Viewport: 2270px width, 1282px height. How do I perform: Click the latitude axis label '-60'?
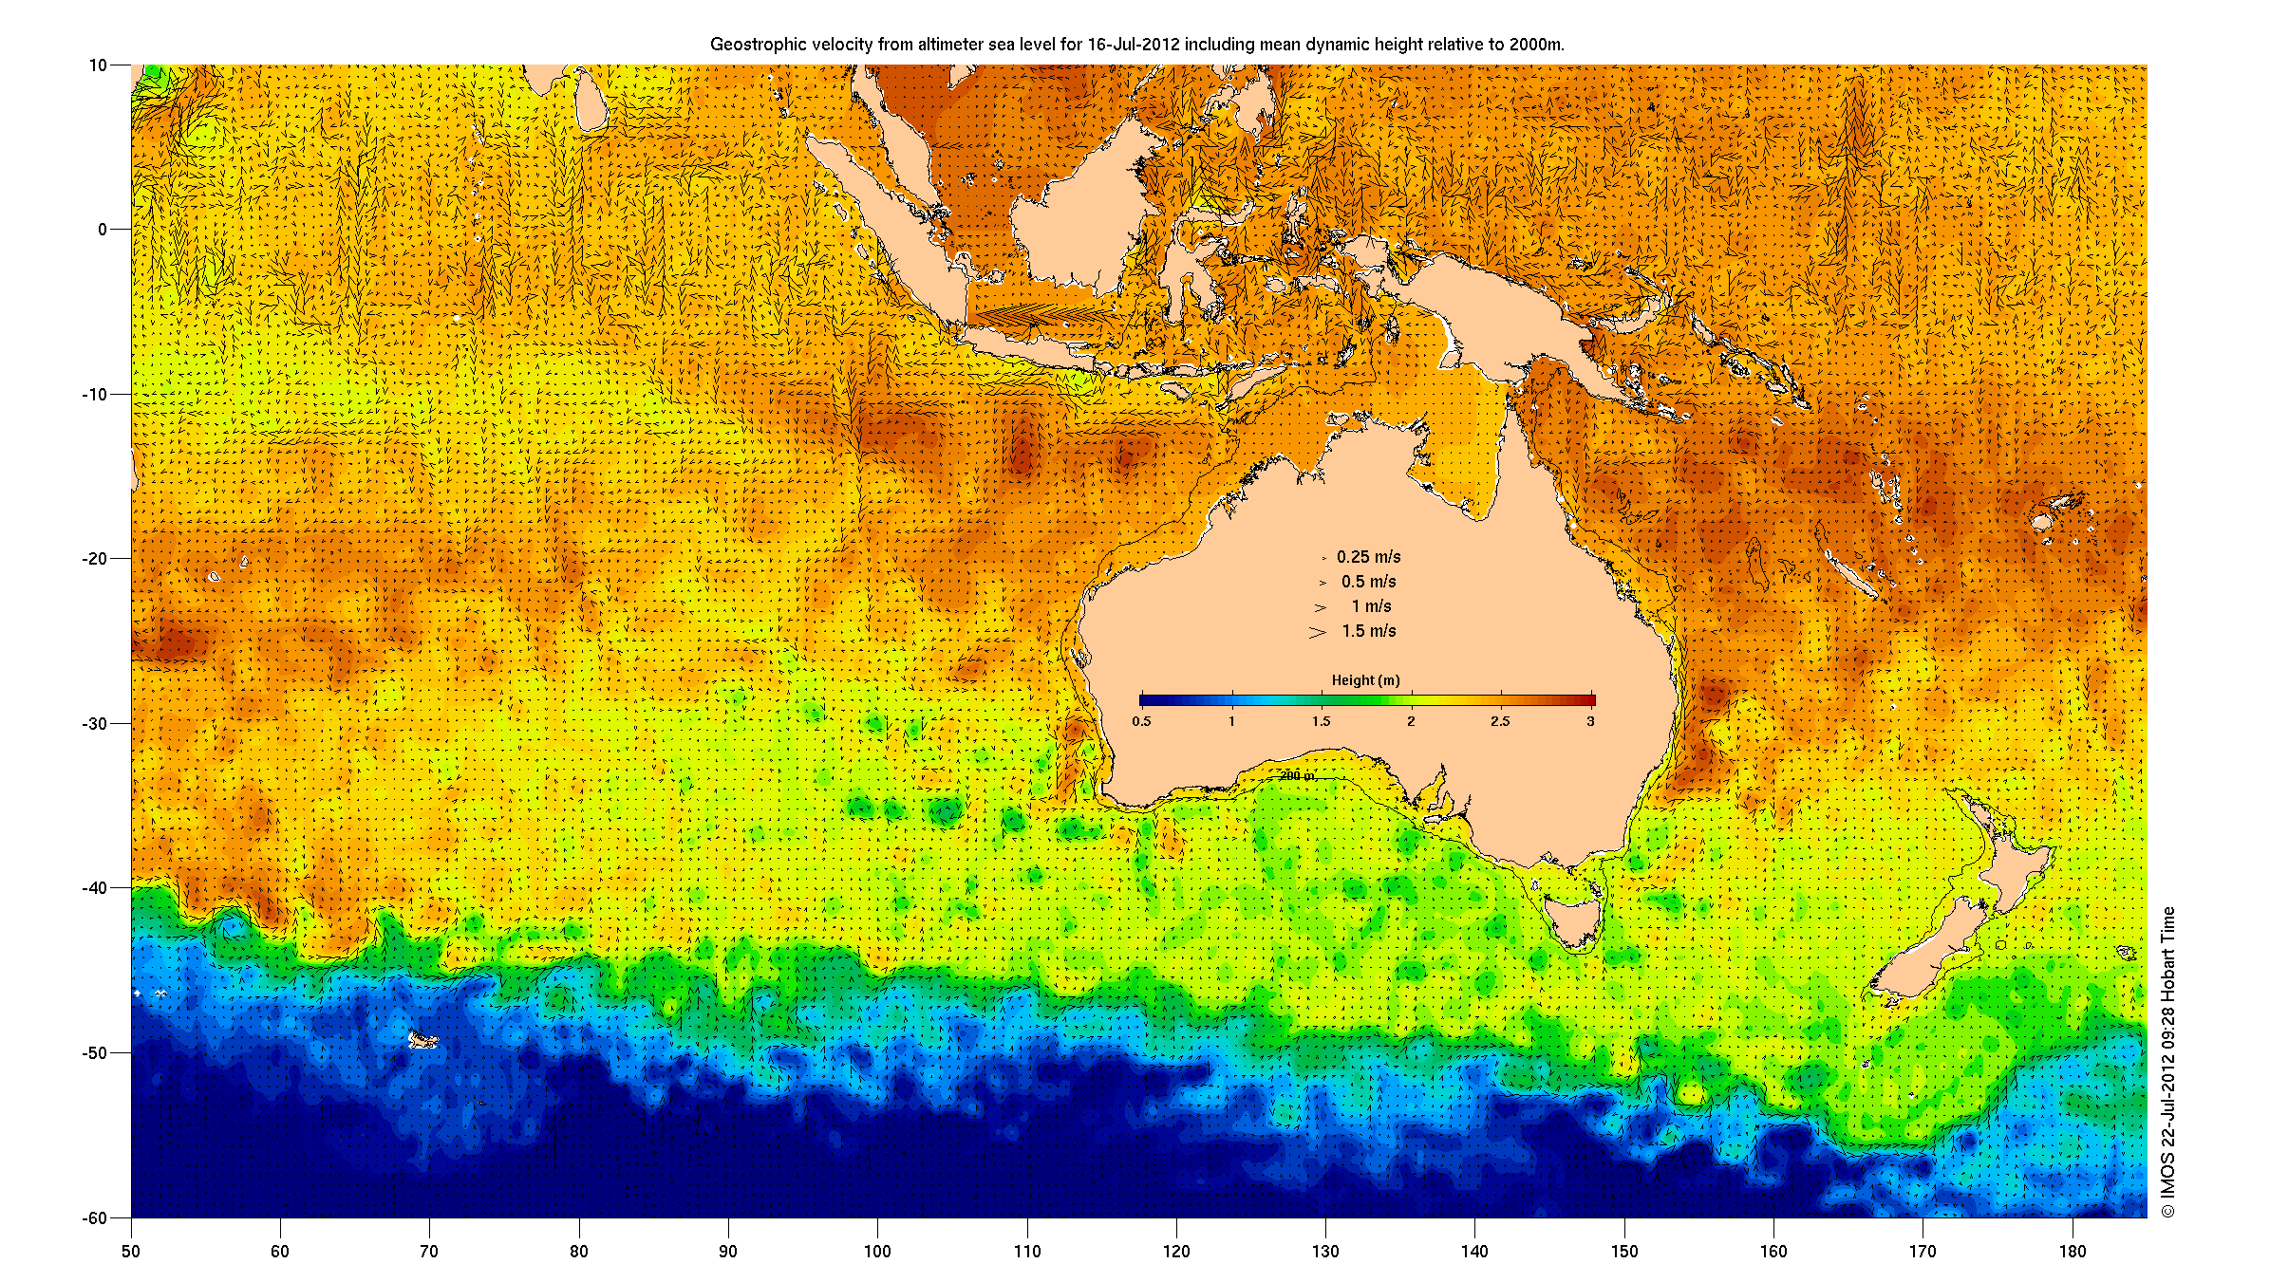pos(94,1218)
